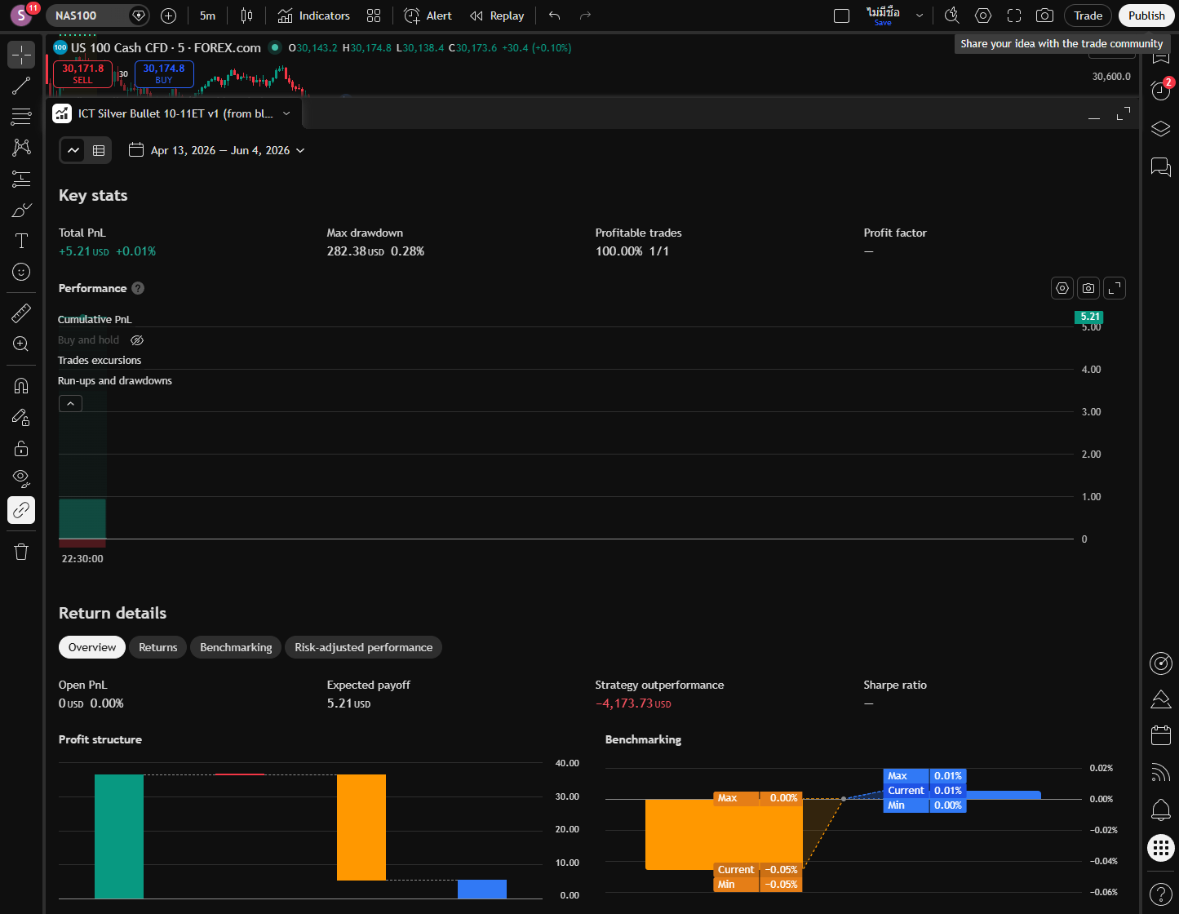Select the ruler measure tool
This screenshot has height=914, width=1179.
[x=21, y=313]
